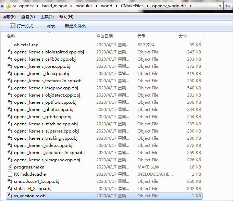Open the address bar history dropdown

pyautogui.click(x=220, y=6)
